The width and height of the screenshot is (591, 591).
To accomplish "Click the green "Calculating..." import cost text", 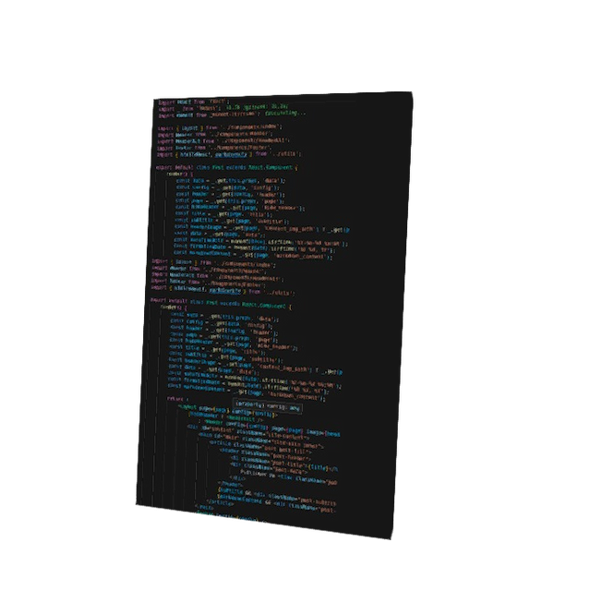I will pos(284,113).
